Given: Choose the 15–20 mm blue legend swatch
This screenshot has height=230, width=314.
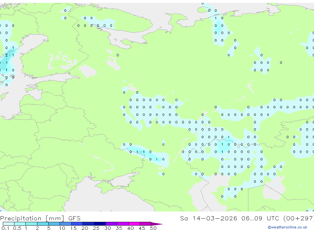Looking at the screenshot, I should click(77, 224).
